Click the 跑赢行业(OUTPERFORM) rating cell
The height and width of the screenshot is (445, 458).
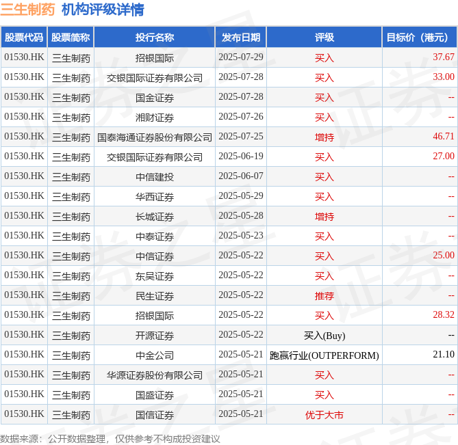325,355
